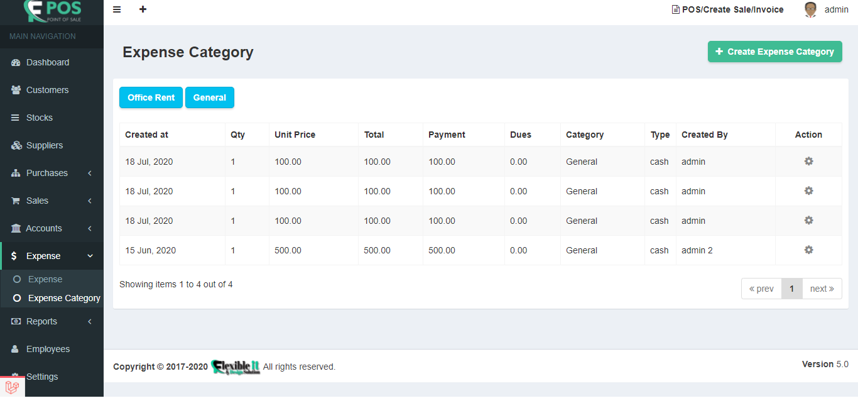Click the General category filter
The image size is (858, 403).
[209, 97]
